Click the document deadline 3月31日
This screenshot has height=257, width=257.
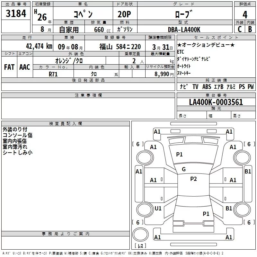click(x=163, y=47)
